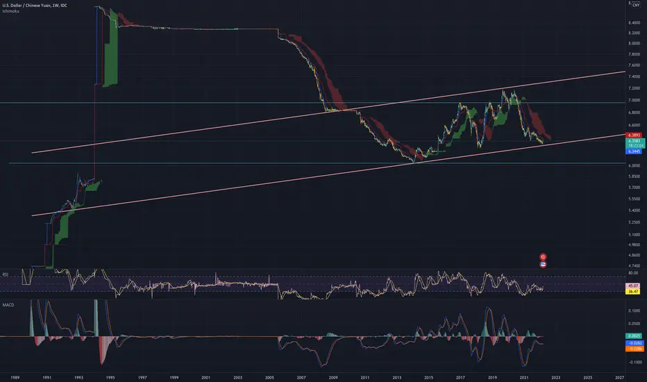Click 6.8000 on the price scale
The height and width of the screenshot is (382, 647).
coord(635,113)
